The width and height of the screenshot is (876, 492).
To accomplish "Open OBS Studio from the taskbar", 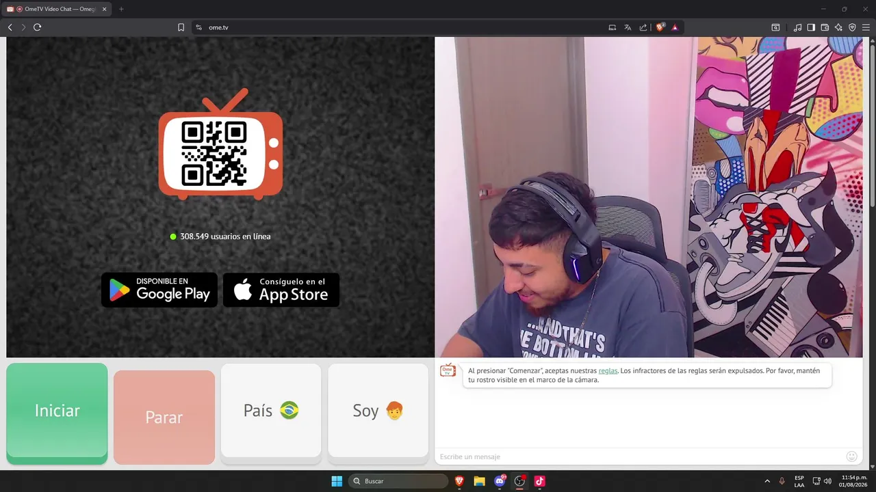I will (519, 481).
